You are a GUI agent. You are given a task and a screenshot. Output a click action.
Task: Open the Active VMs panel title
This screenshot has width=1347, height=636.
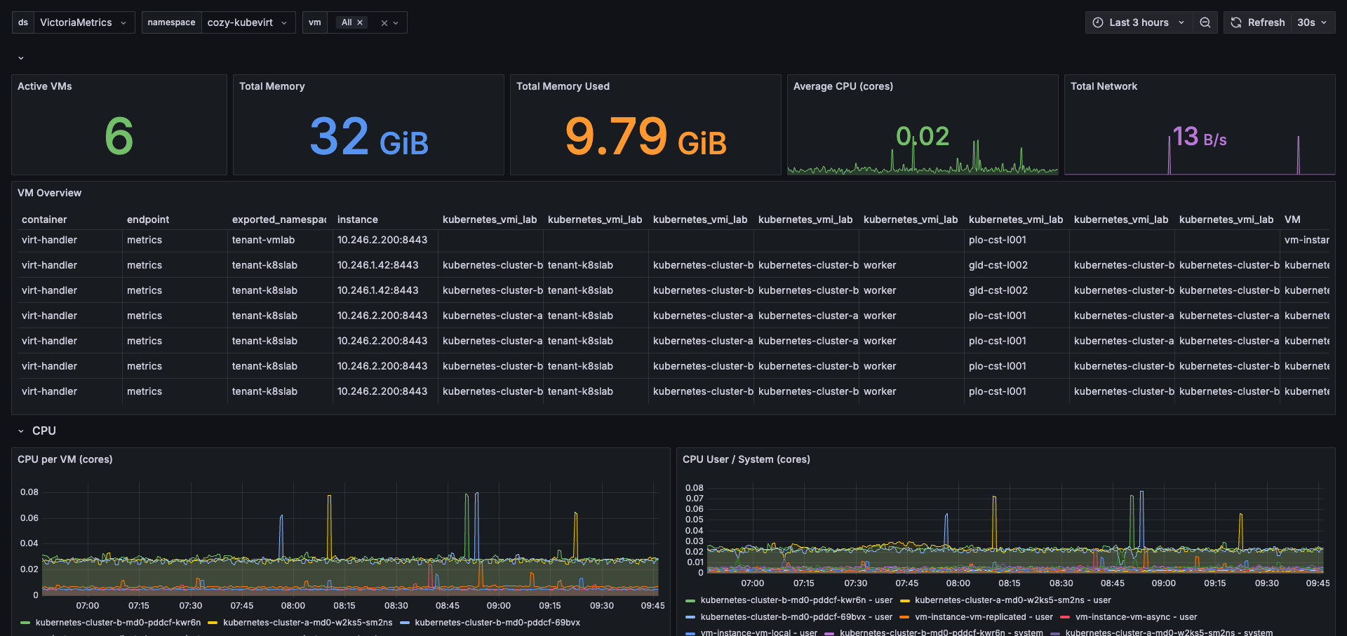click(x=45, y=86)
